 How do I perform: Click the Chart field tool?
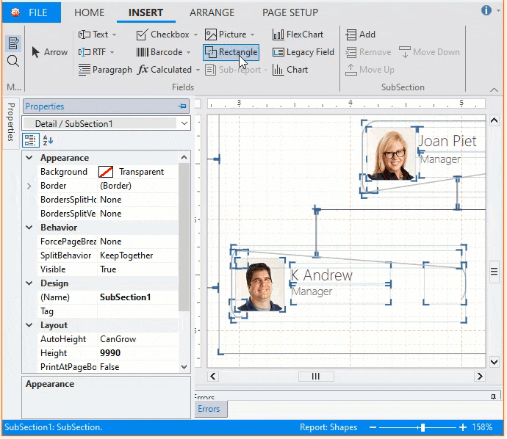coord(290,70)
